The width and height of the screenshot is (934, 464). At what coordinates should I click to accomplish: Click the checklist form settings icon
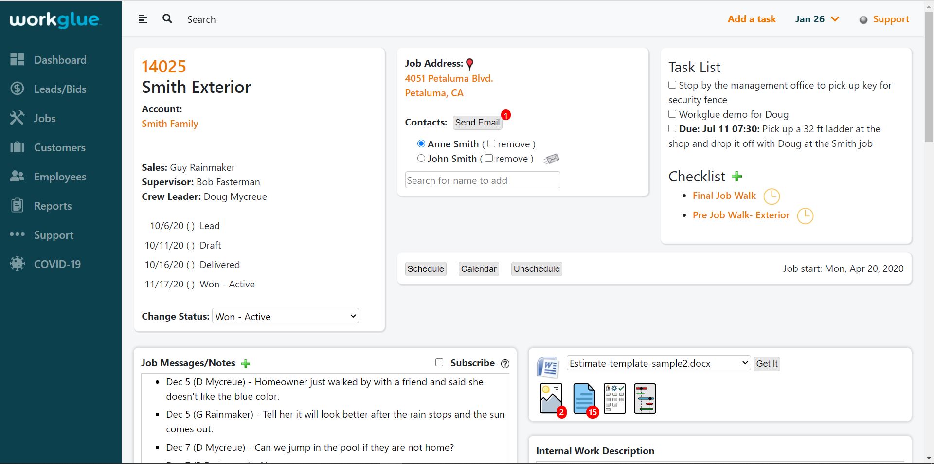point(614,398)
